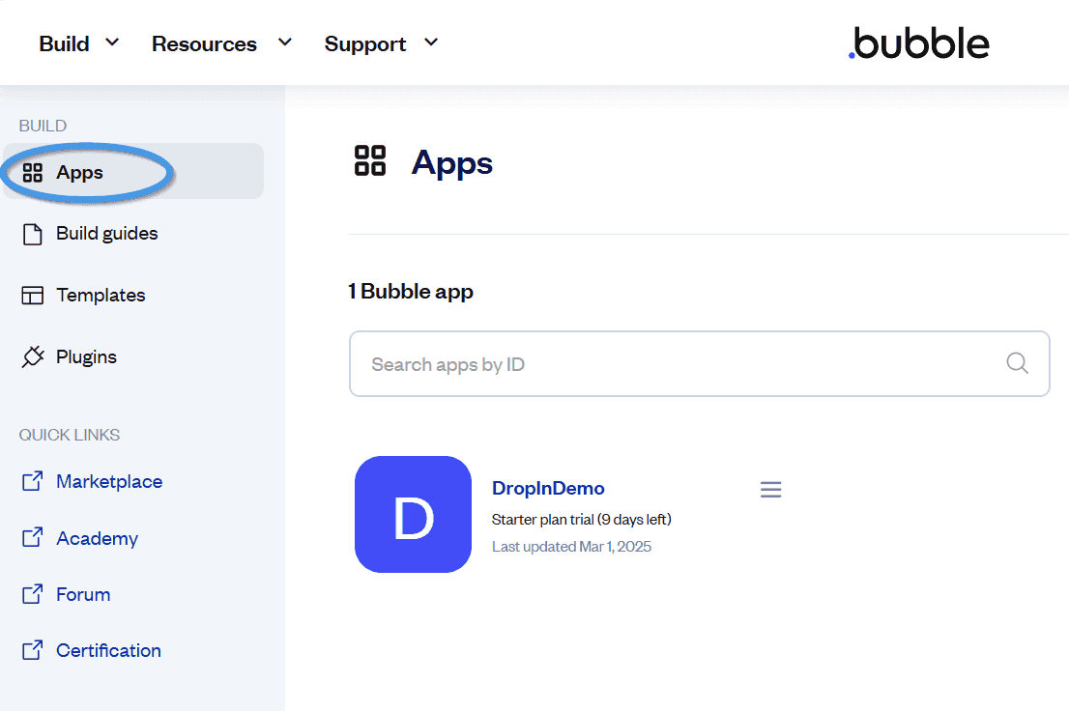1069x711 pixels.
Task: Click the Last updated Mar 1, 2025 text
Action: tap(571, 547)
